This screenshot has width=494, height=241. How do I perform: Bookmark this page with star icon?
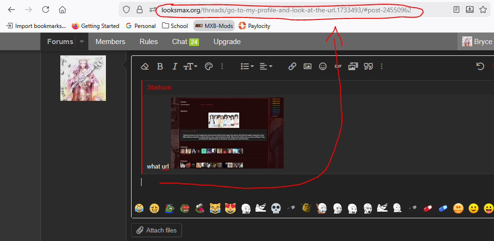(483, 9)
